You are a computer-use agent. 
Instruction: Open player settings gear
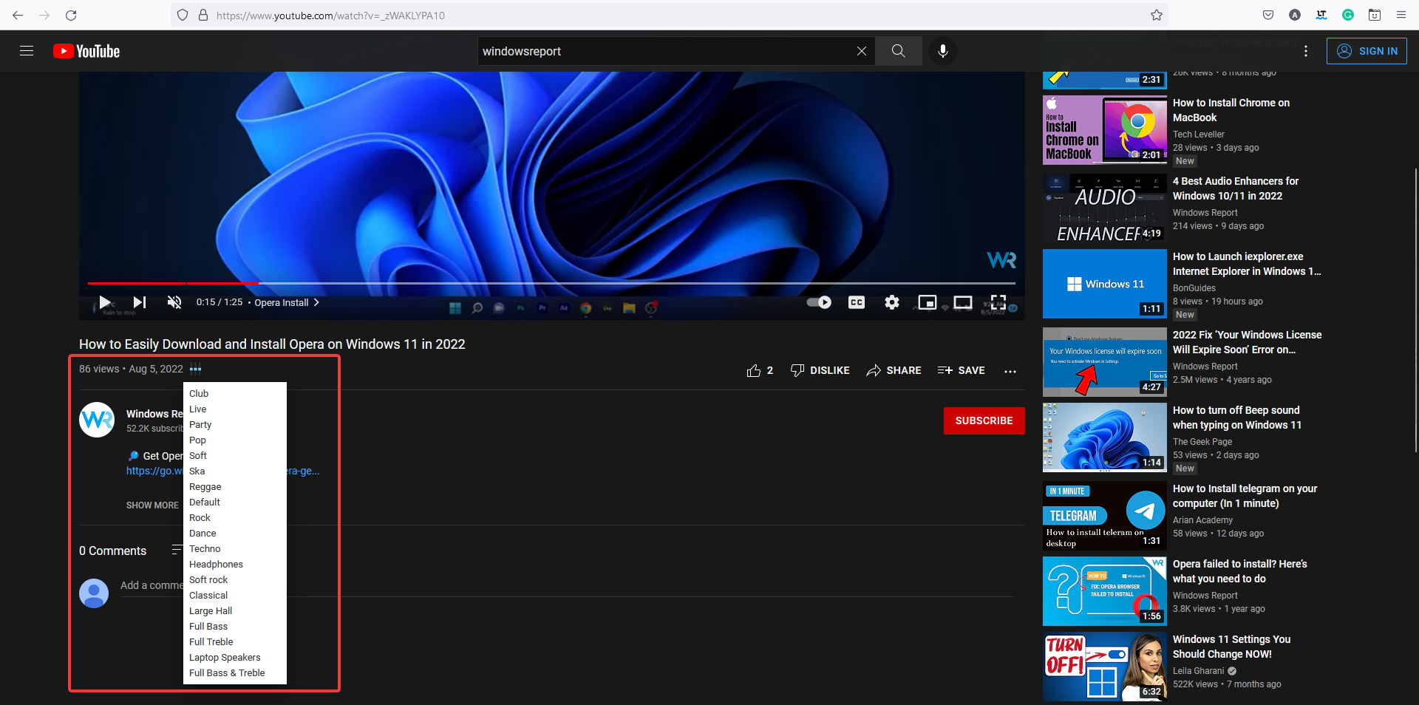click(x=892, y=302)
